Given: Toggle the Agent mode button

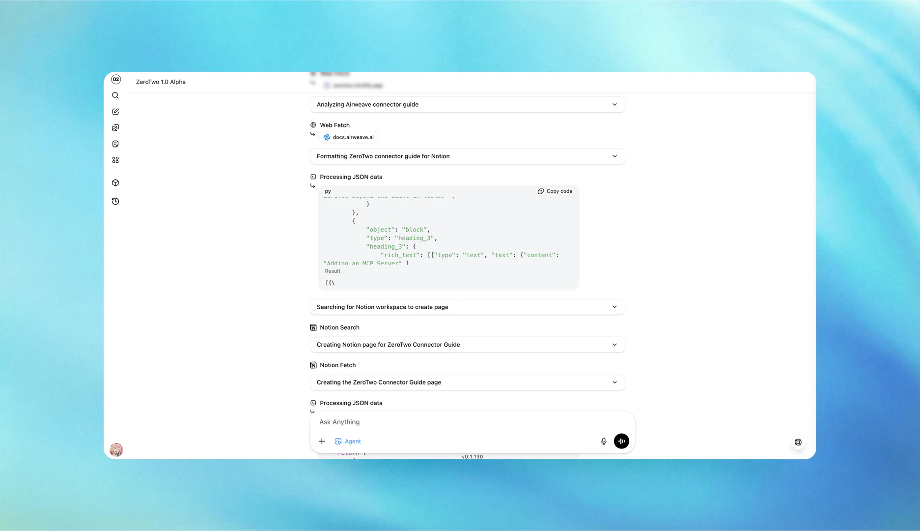Looking at the screenshot, I should point(348,441).
